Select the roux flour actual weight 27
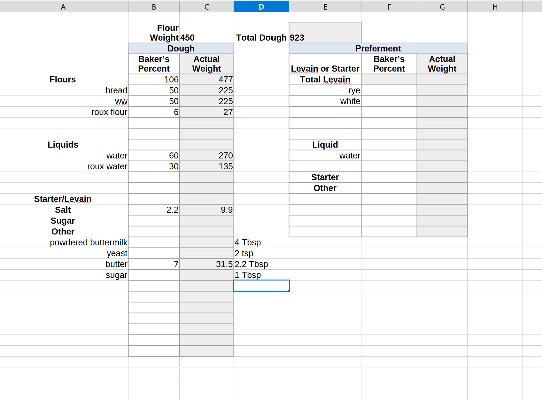 206,112
